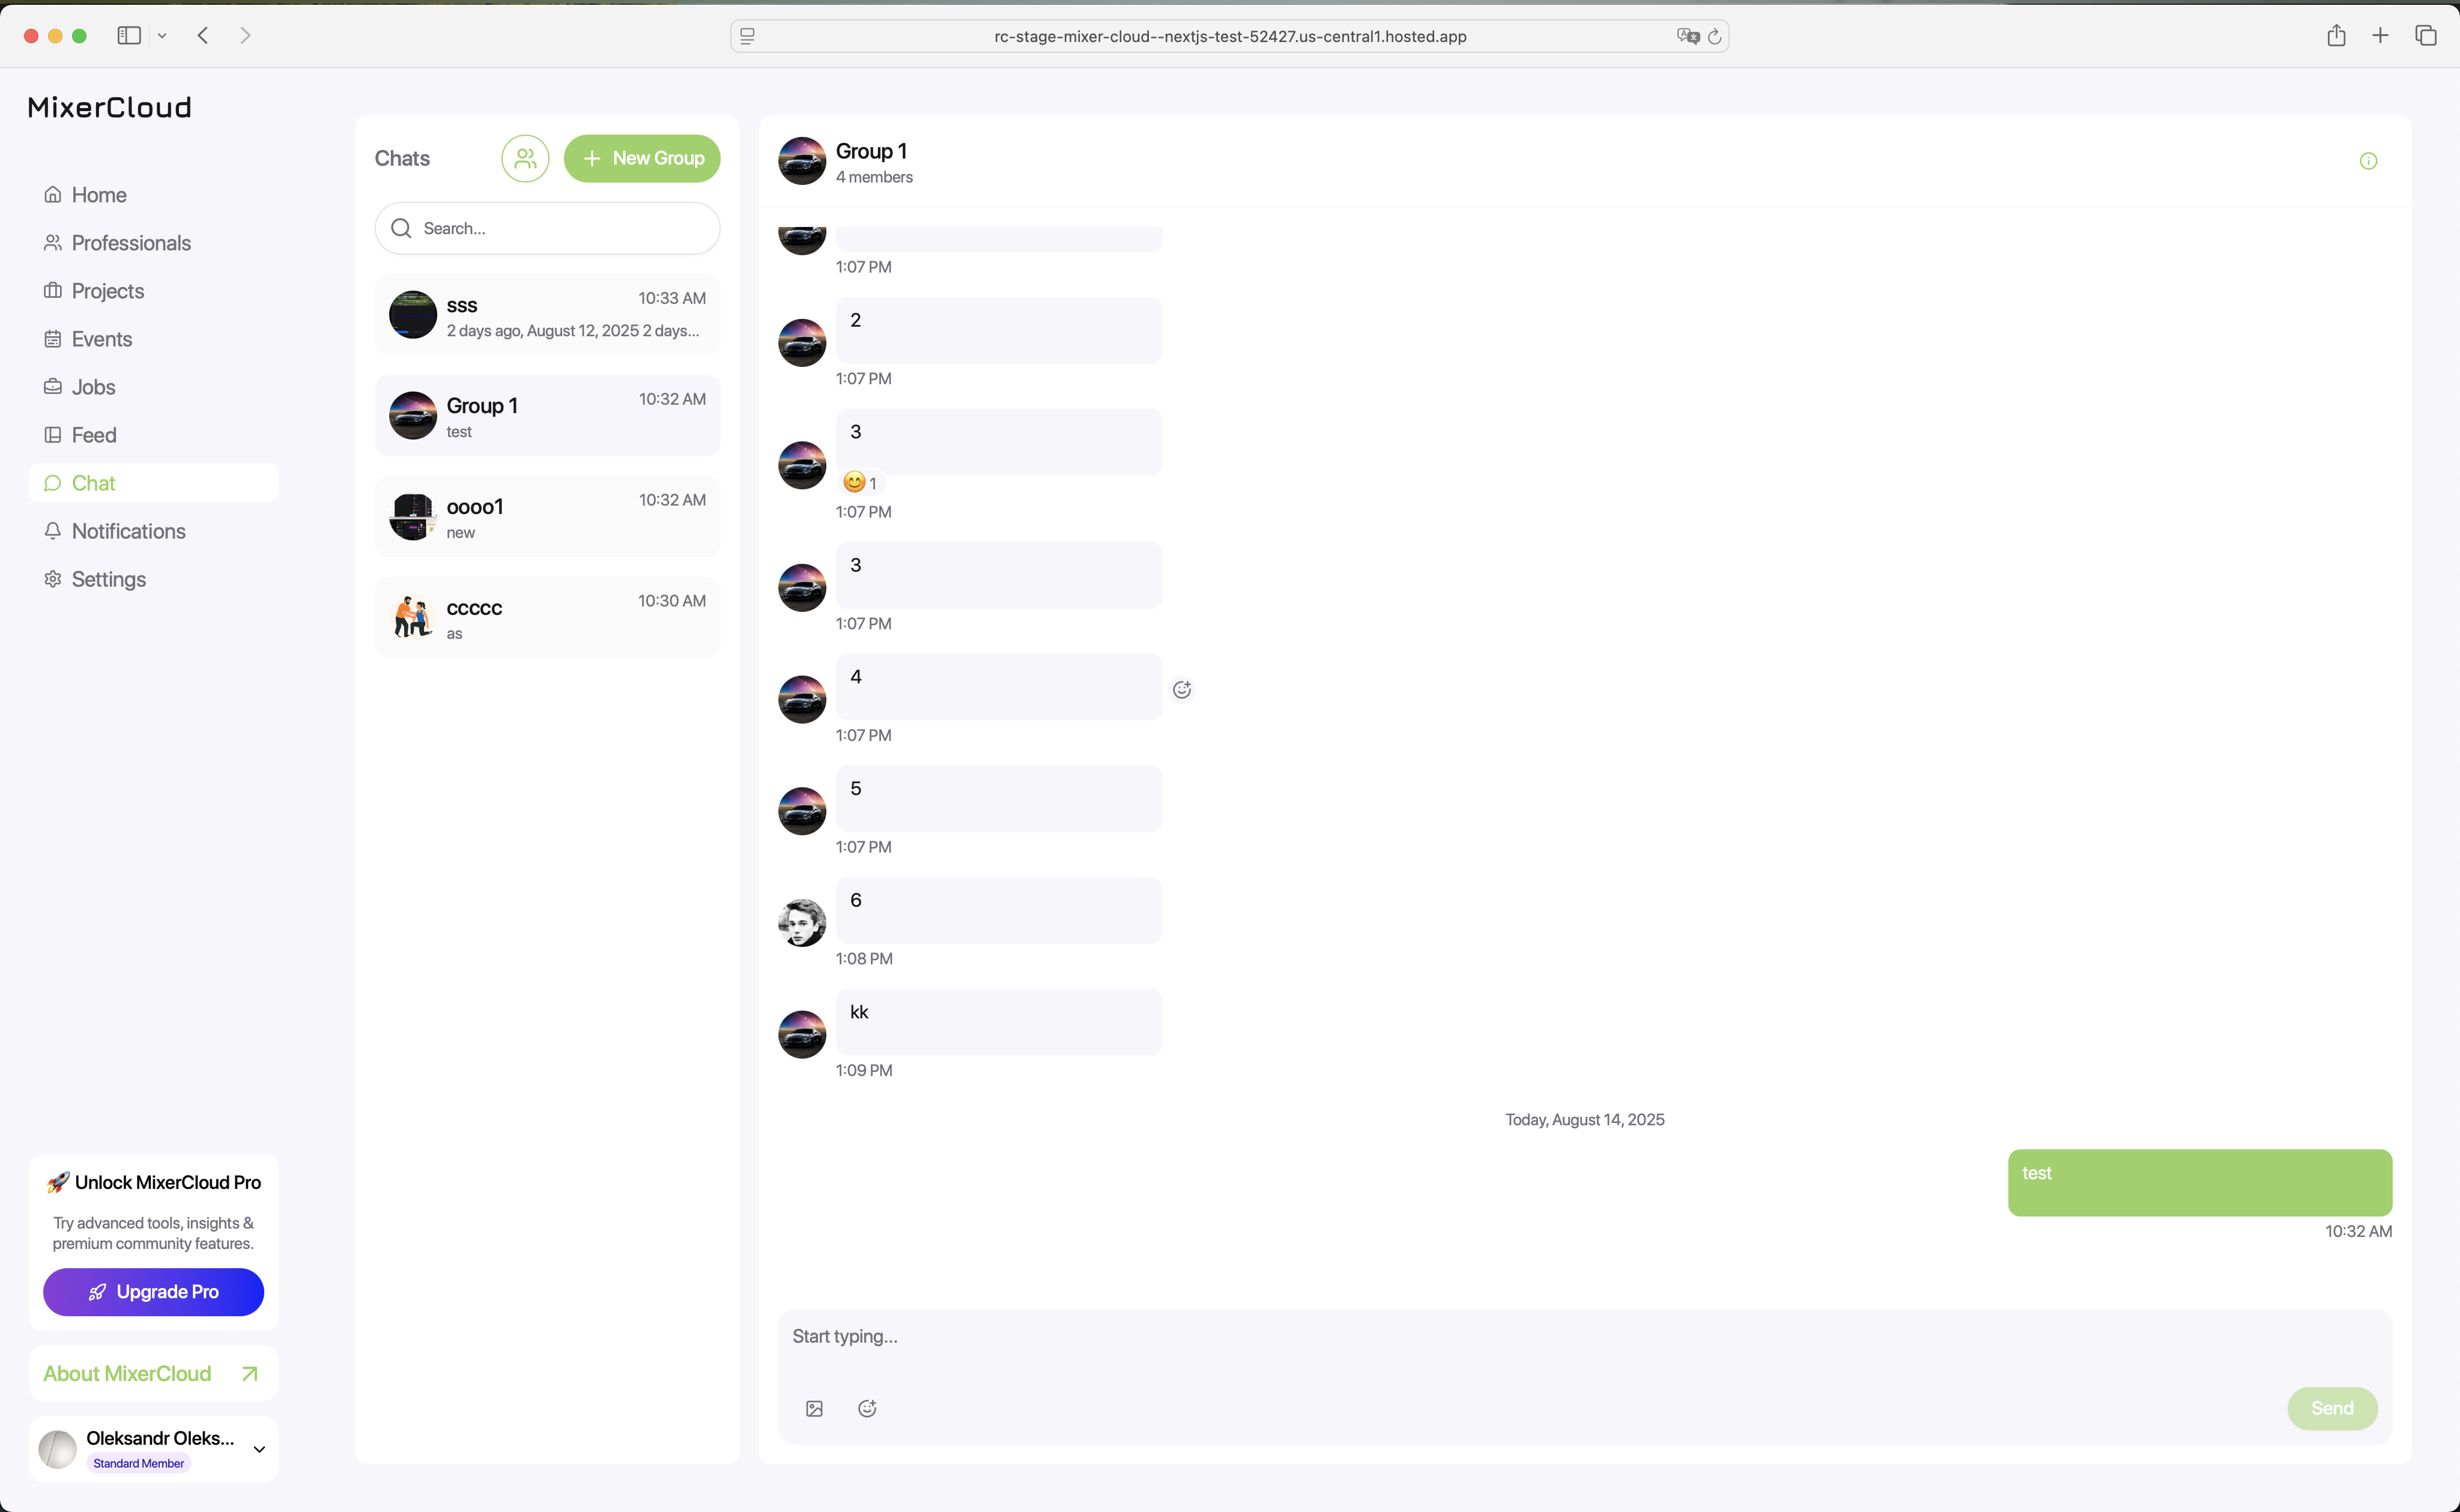Image resolution: width=2460 pixels, height=1512 pixels.
Task: Open the emoji picker in message composer
Action: click(x=867, y=1408)
